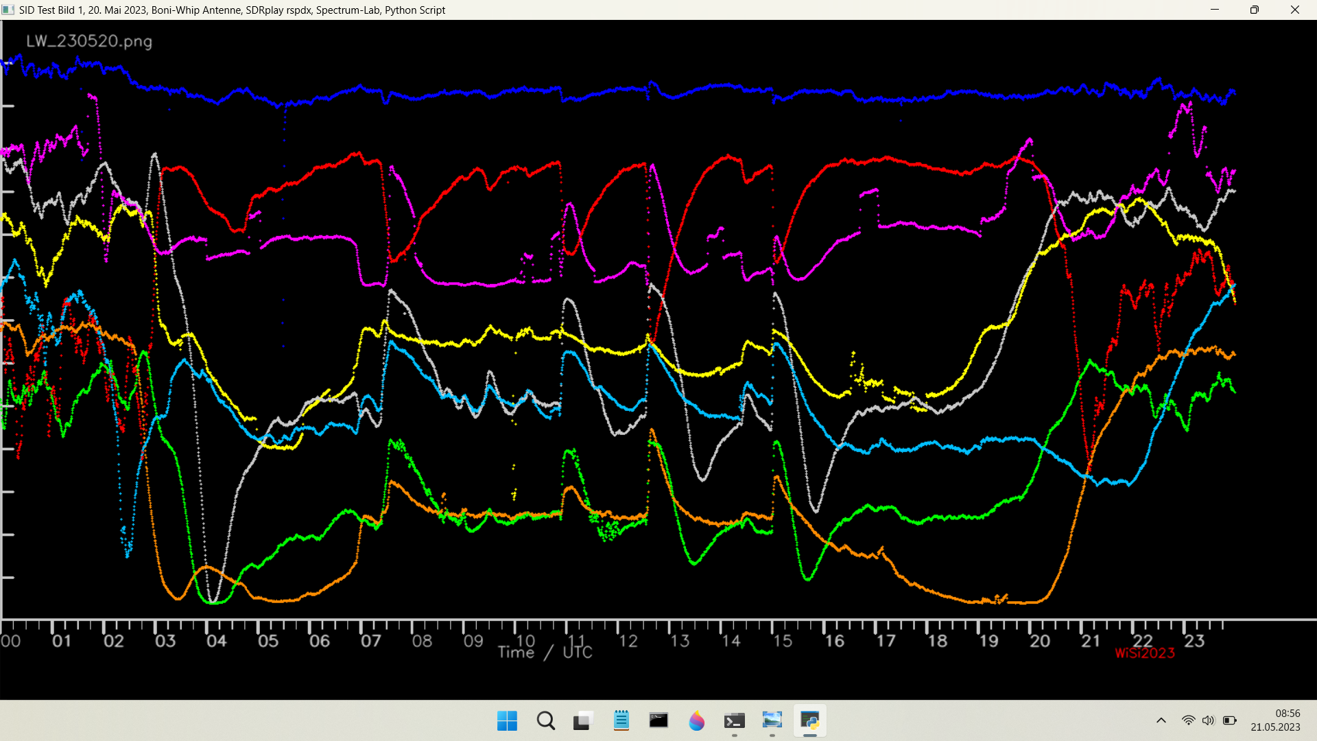Open the colorful flame app icon
1317x741 pixels.
click(x=696, y=721)
